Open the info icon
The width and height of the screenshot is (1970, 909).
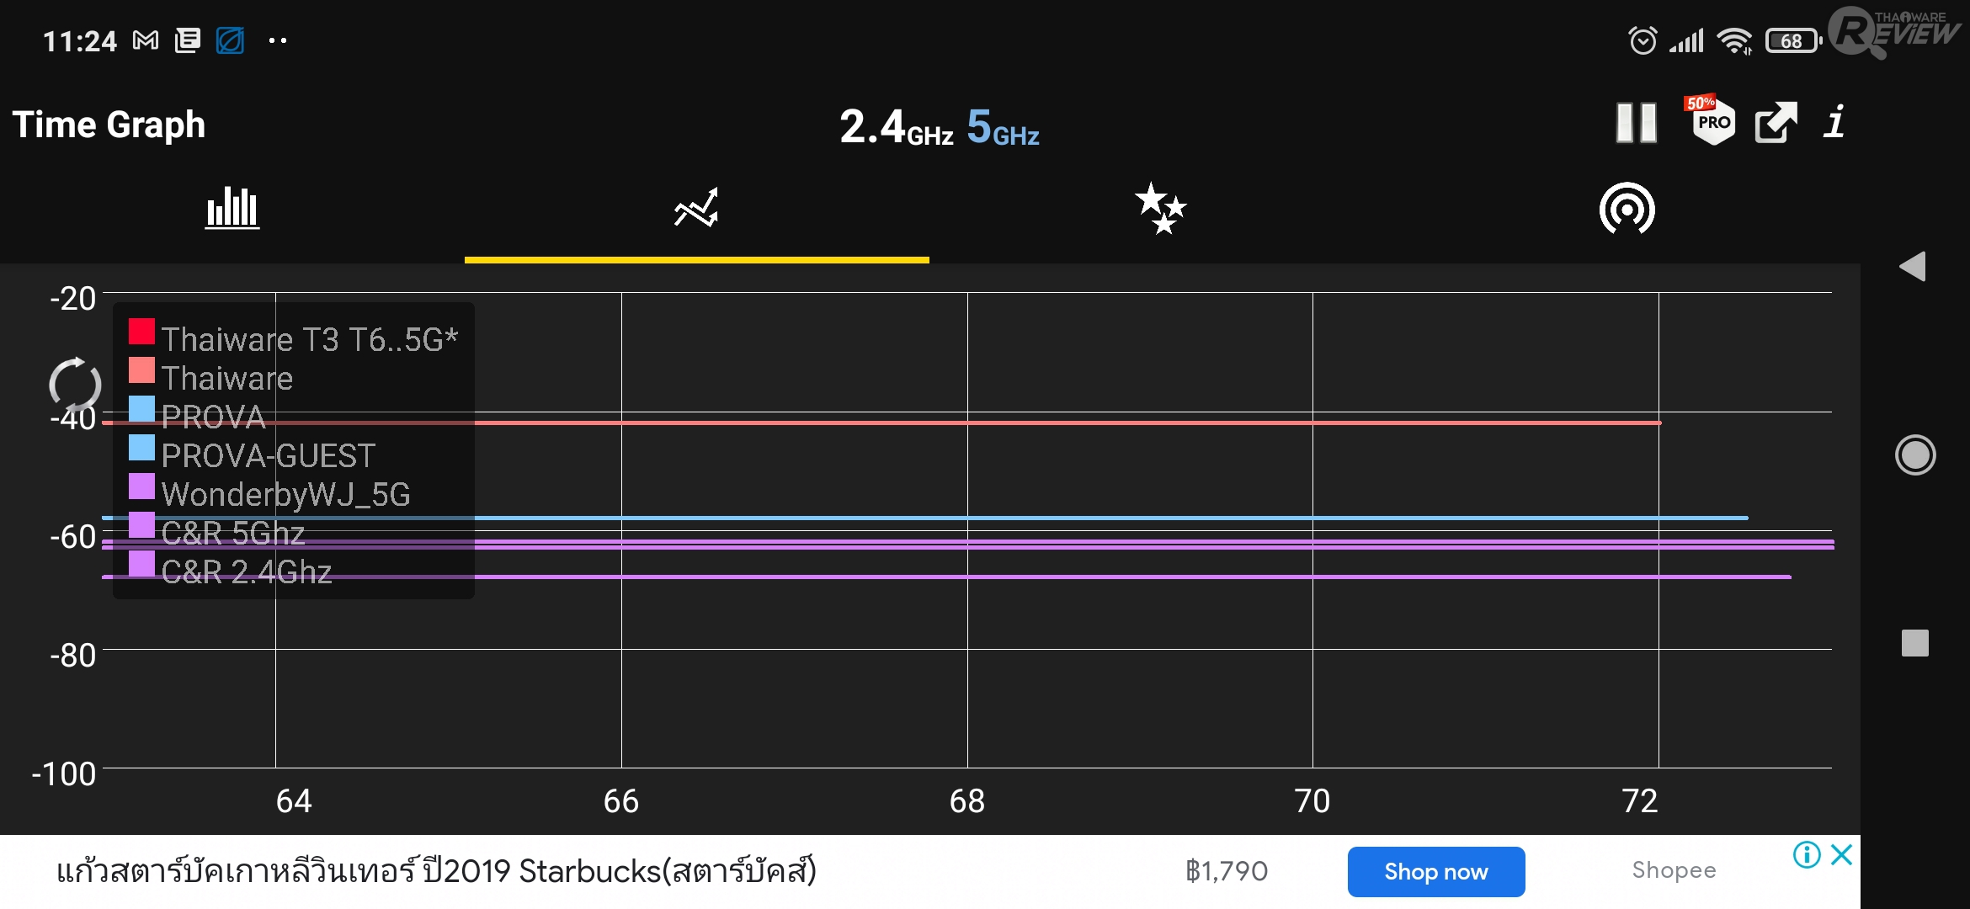(x=1835, y=122)
